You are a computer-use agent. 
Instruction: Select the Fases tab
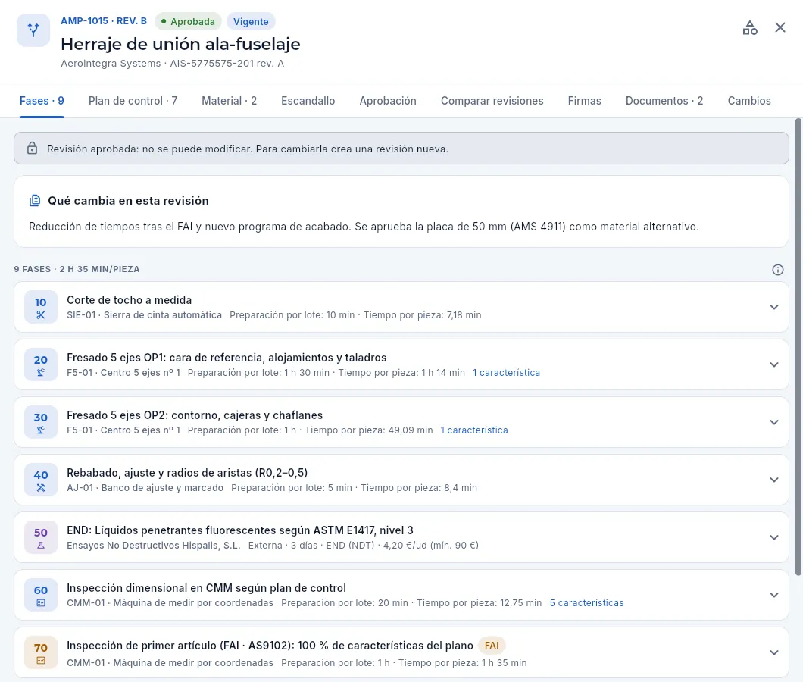42,101
